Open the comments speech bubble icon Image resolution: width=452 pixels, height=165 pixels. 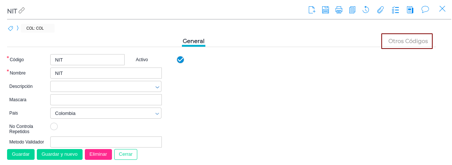425,9
